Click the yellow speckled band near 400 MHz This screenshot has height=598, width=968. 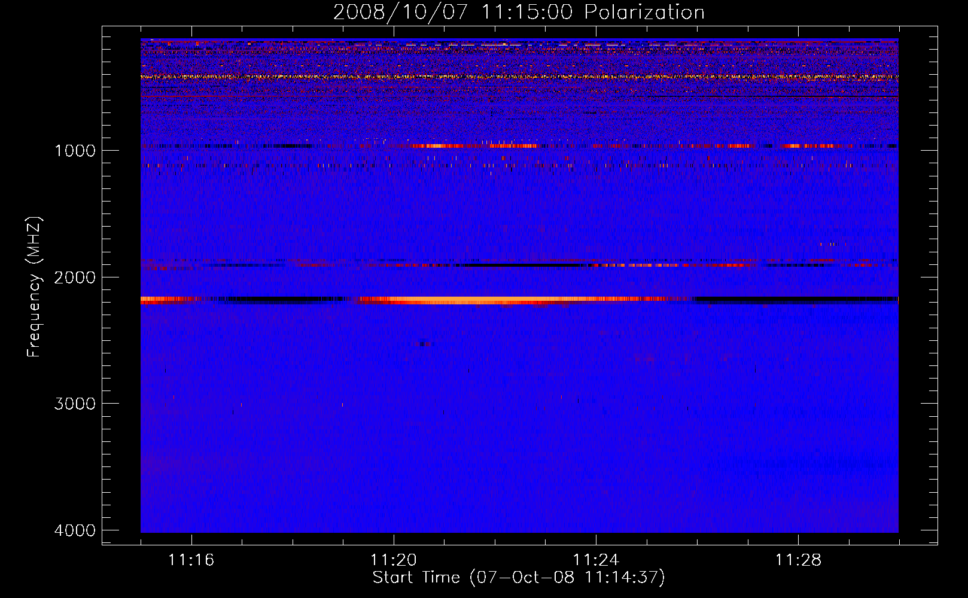(519, 77)
